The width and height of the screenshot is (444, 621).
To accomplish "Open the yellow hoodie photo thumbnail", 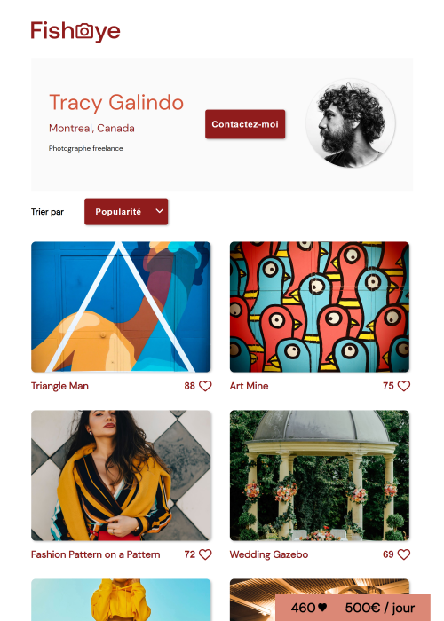I will 121,600.
